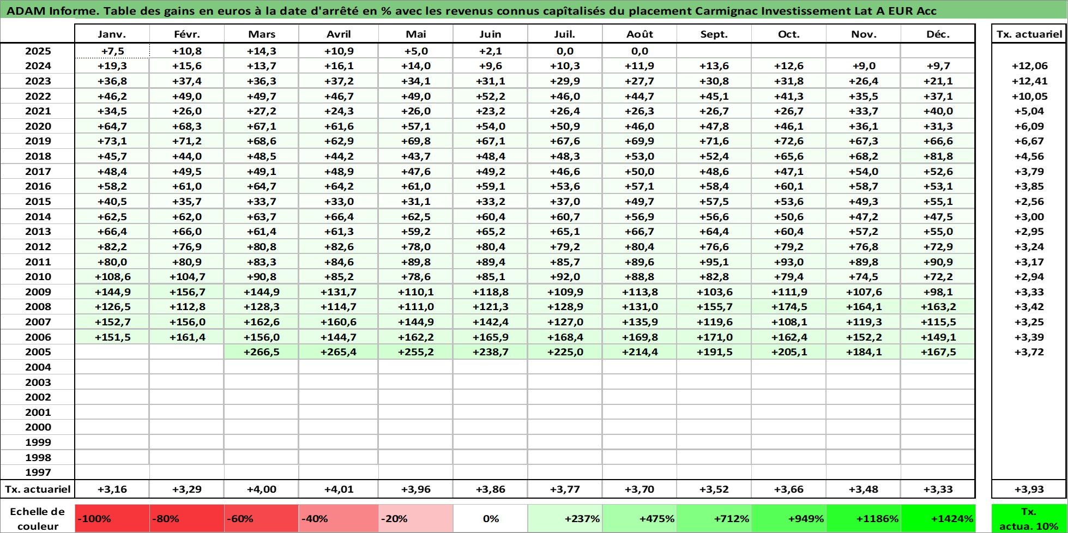Click the +81,8 cell for Déc. 2018
Viewport: 1068px width, 533px height.
click(x=938, y=156)
